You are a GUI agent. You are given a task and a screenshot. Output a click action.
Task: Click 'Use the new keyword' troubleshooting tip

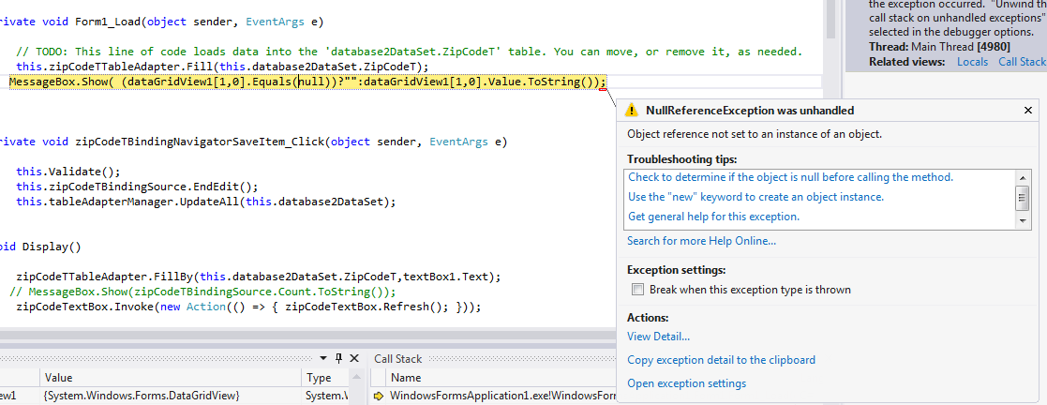(x=755, y=197)
